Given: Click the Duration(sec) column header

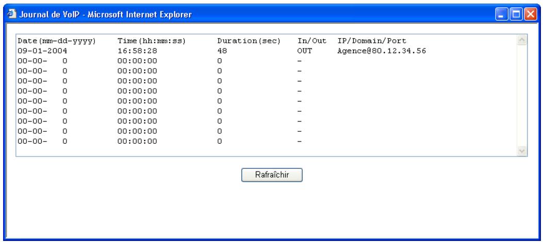Looking at the screenshot, I should 249,41.
